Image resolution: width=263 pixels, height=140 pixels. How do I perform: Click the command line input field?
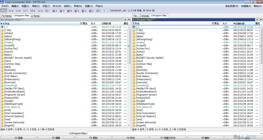click(x=175, y=133)
